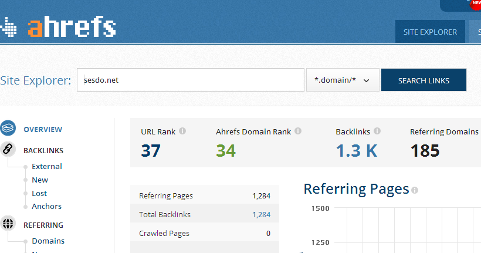This screenshot has height=253, width=481.
Task: Click the Referring Pages count 1,284
Action: click(262, 196)
